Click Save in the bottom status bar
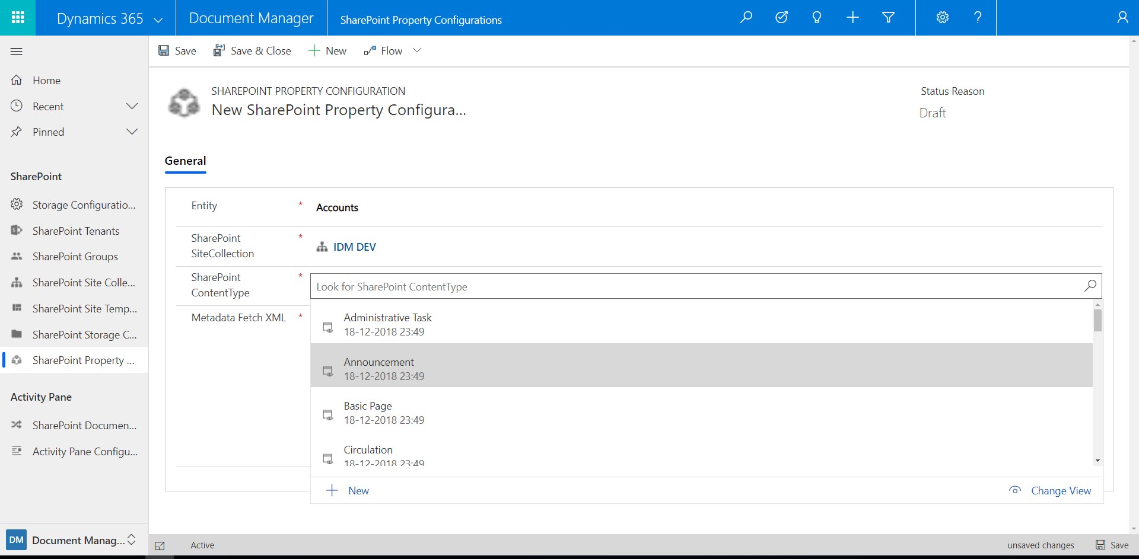1139x559 pixels. [1112, 545]
